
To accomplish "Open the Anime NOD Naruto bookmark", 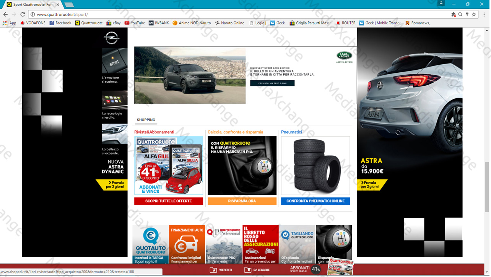I will click(192, 23).
